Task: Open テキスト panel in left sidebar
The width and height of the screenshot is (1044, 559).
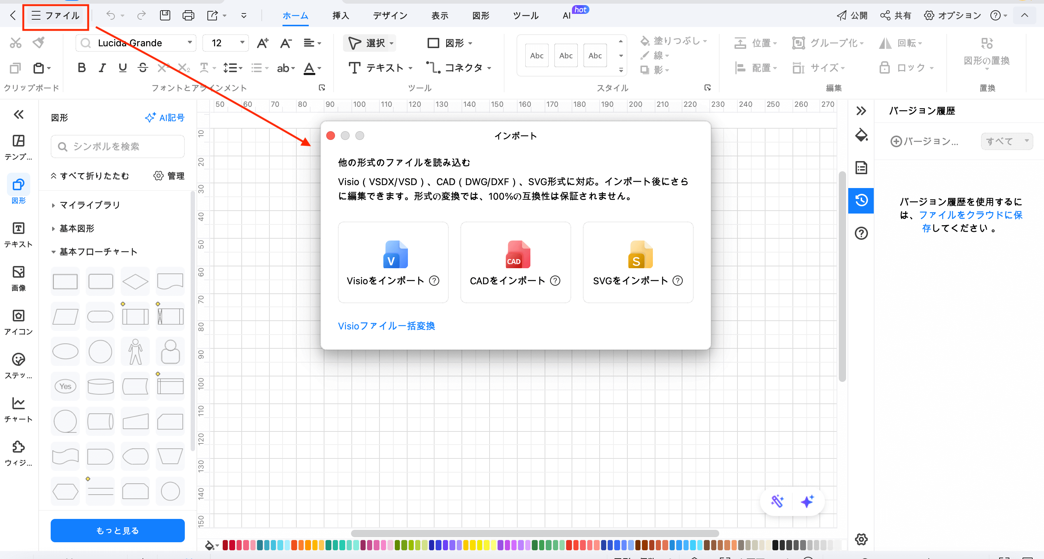Action: coord(19,235)
